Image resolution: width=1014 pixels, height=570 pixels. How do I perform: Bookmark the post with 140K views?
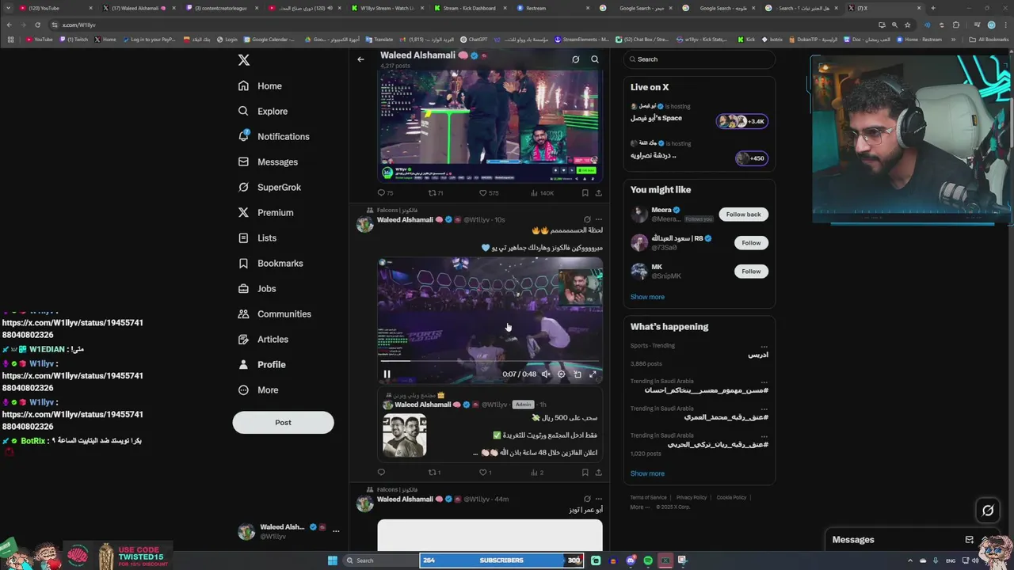585,192
